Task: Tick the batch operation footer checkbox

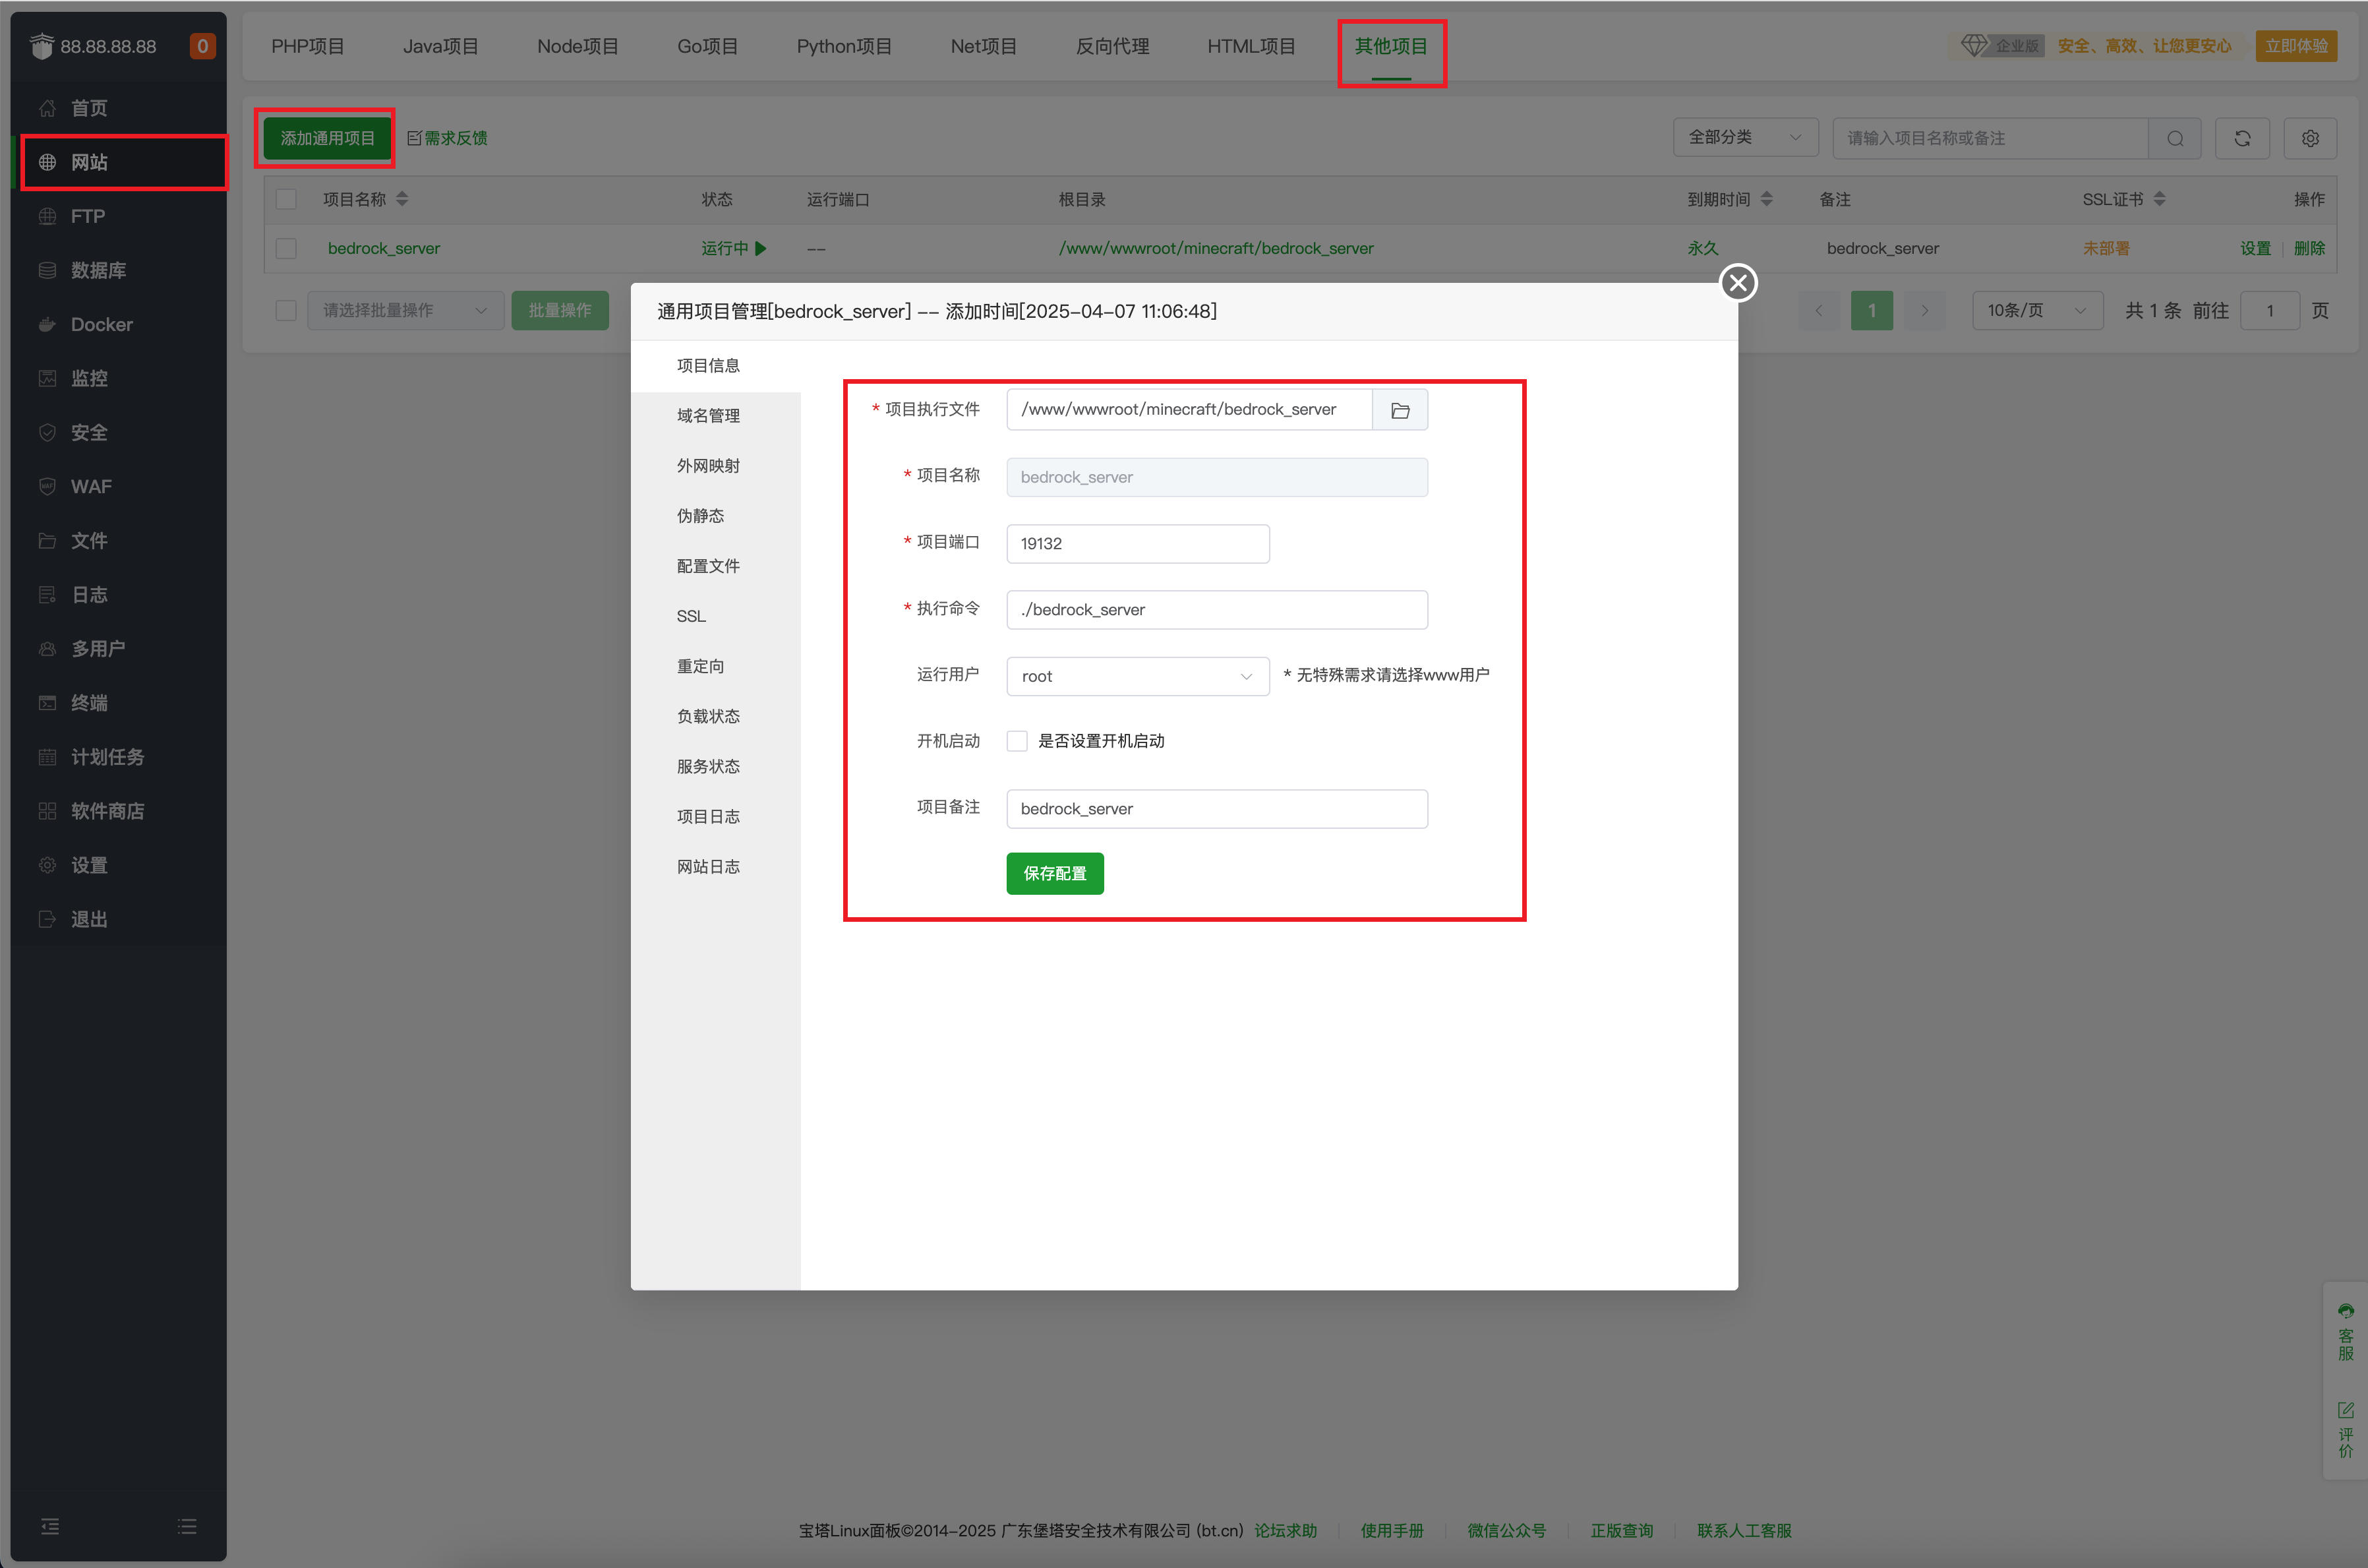Action: pyautogui.click(x=286, y=310)
